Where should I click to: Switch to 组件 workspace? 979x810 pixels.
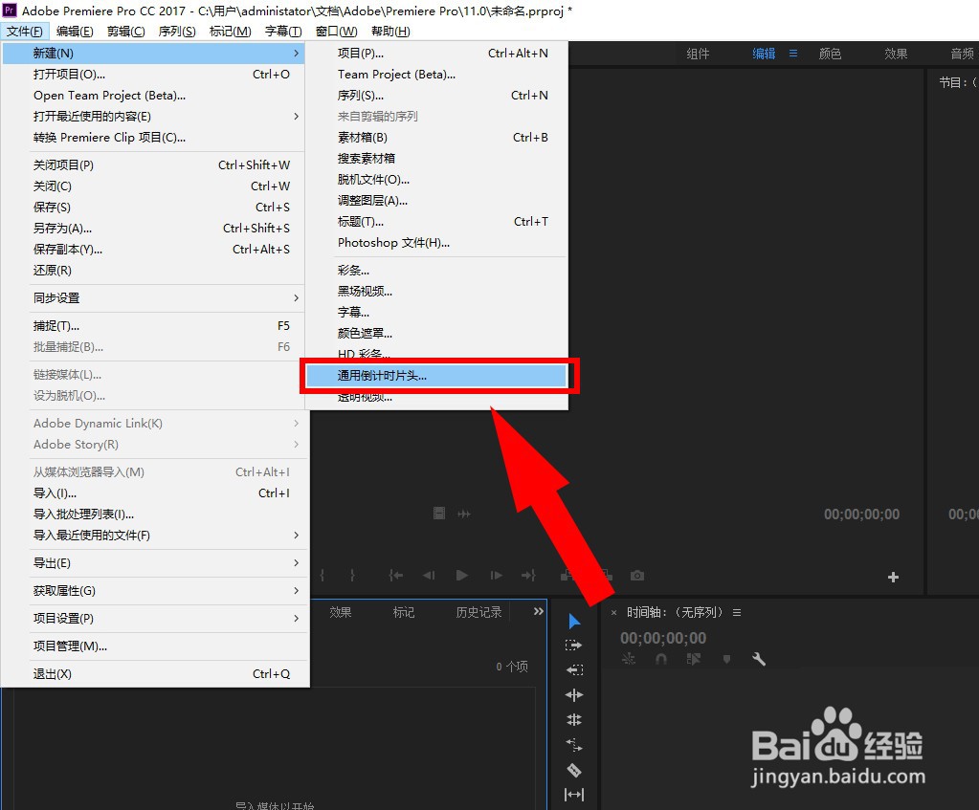point(698,54)
